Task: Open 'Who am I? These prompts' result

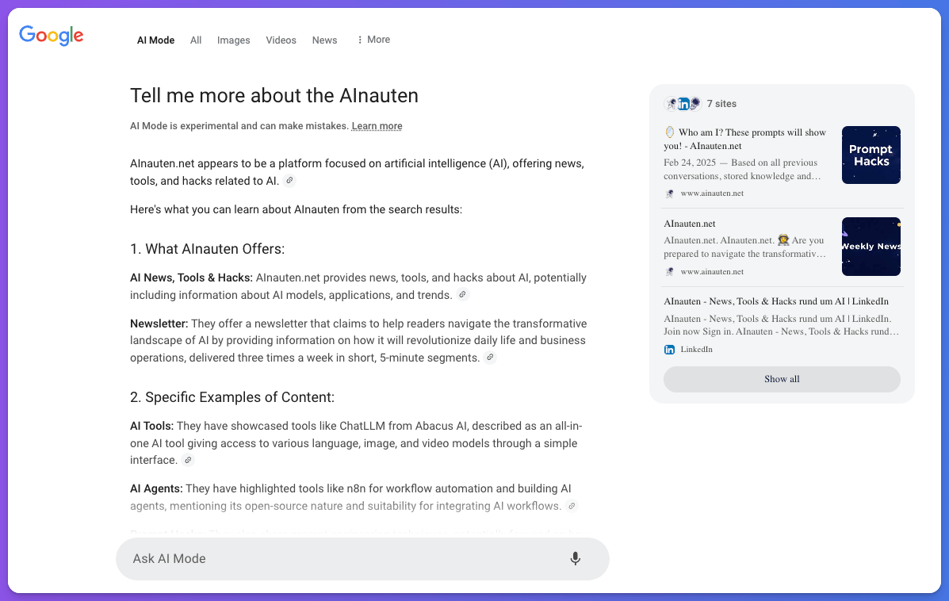Action: click(745, 140)
